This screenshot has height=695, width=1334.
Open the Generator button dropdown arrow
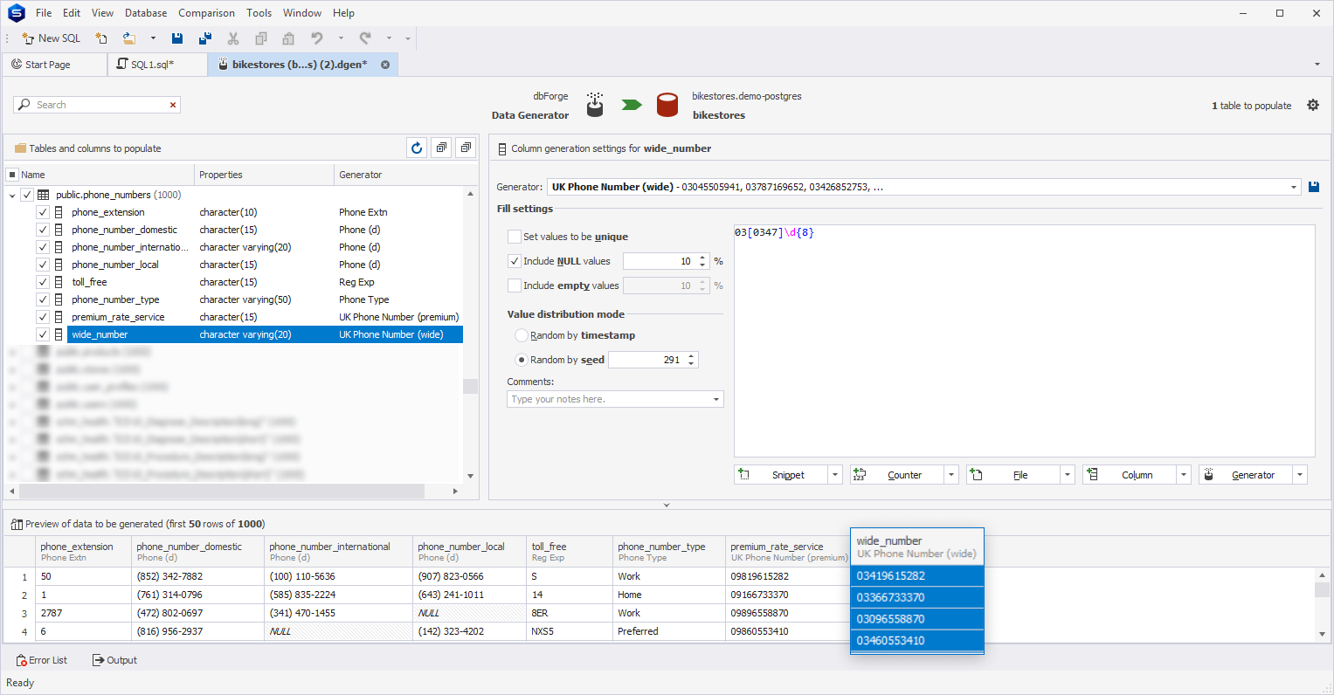tap(1300, 475)
